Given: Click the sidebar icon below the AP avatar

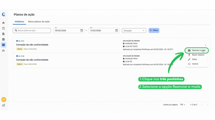Looking at the screenshot, I should 4,105.
